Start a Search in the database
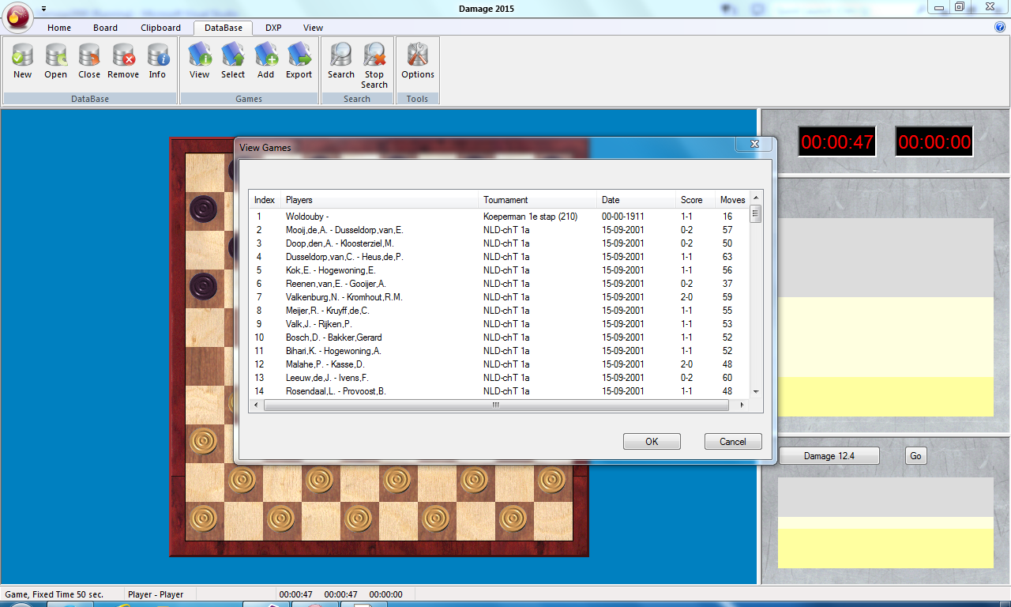This screenshot has height=607, width=1011. 341,60
